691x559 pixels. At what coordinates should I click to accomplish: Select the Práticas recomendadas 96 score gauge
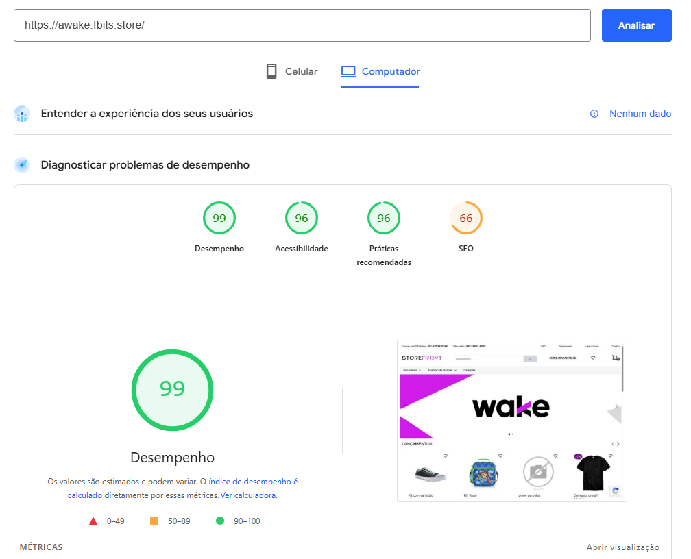click(x=384, y=219)
